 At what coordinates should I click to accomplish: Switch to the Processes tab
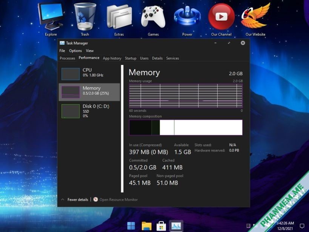(68, 58)
